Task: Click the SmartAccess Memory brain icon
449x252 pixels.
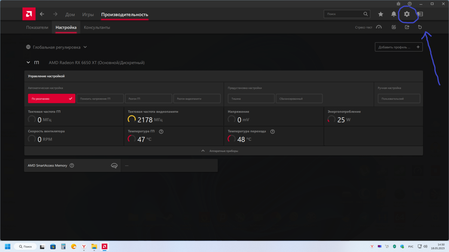Action: [x=114, y=165]
